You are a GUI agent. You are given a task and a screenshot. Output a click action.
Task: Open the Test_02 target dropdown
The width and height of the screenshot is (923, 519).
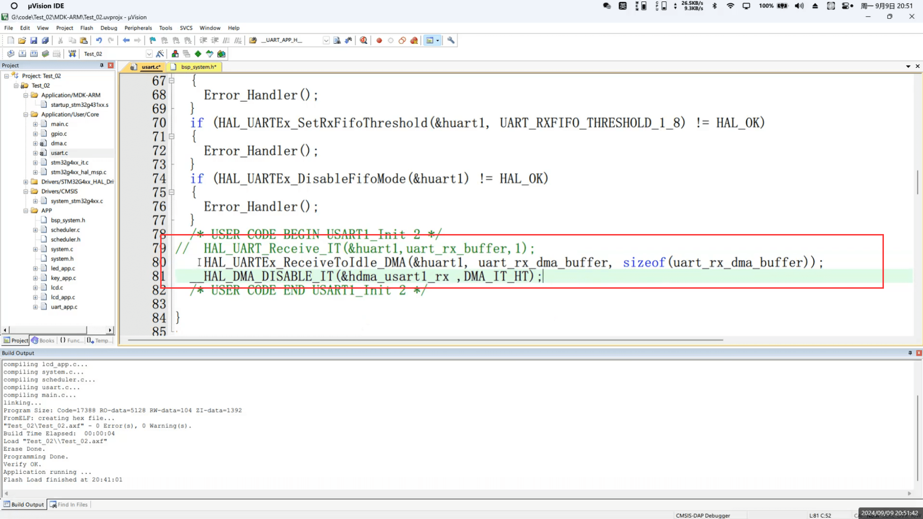click(149, 54)
